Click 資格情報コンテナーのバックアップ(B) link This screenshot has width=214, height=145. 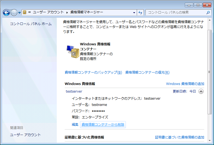tap(93, 72)
